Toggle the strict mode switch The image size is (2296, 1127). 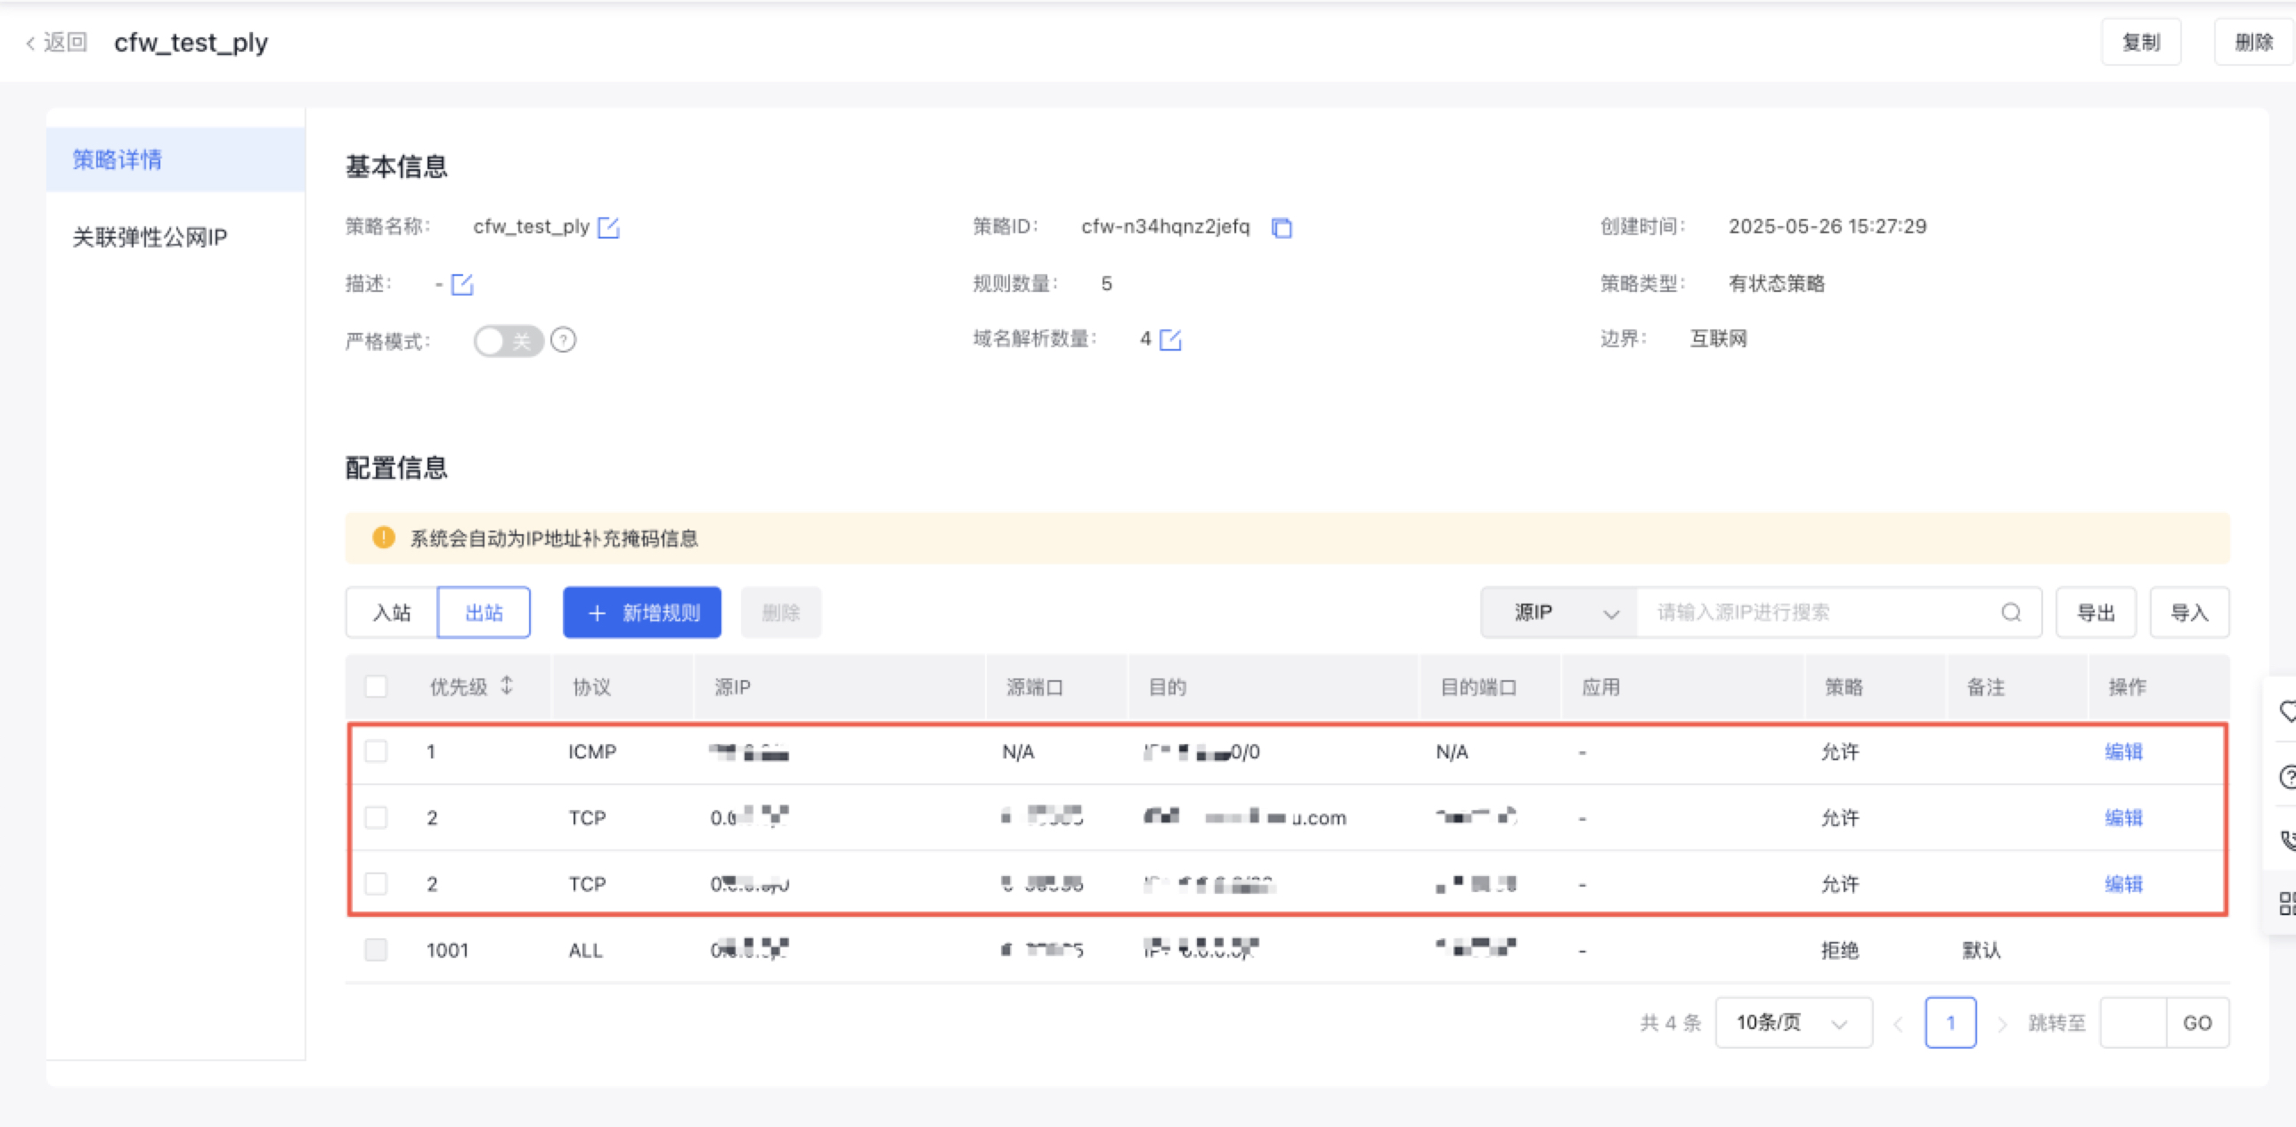[x=508, y=340]
